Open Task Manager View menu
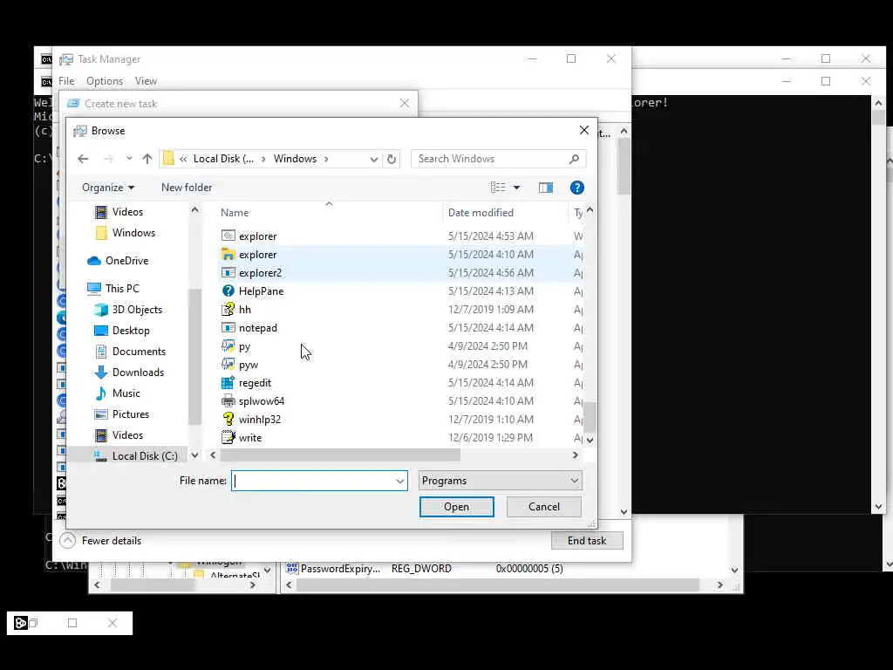This screenshot has width=893, height=670. 146,81
